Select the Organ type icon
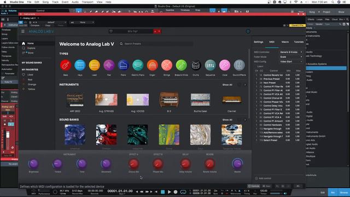350x197 pixels. 153,65
